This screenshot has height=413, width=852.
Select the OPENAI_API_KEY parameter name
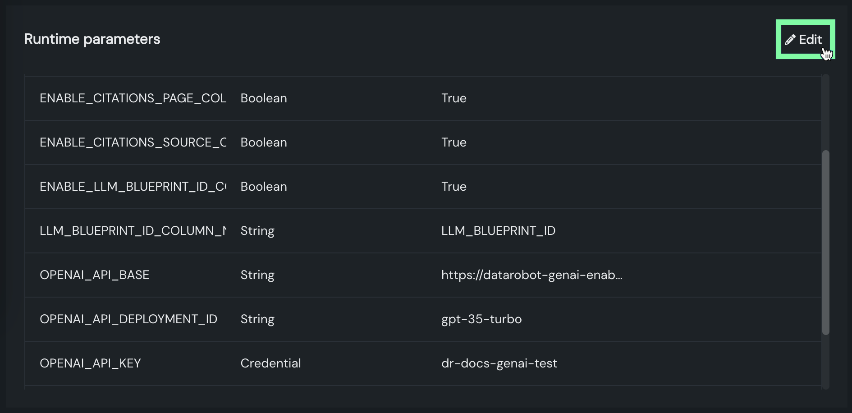[90, 363]
